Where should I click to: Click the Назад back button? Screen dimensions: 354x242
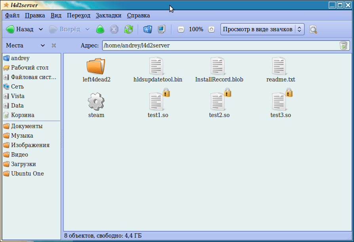coord(20,29)
